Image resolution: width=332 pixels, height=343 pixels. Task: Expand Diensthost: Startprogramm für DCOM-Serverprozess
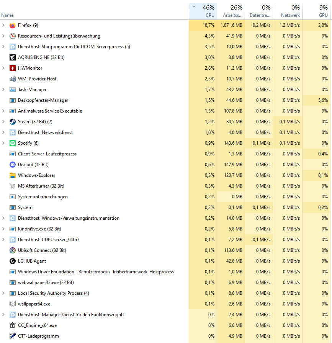(3, 47)
